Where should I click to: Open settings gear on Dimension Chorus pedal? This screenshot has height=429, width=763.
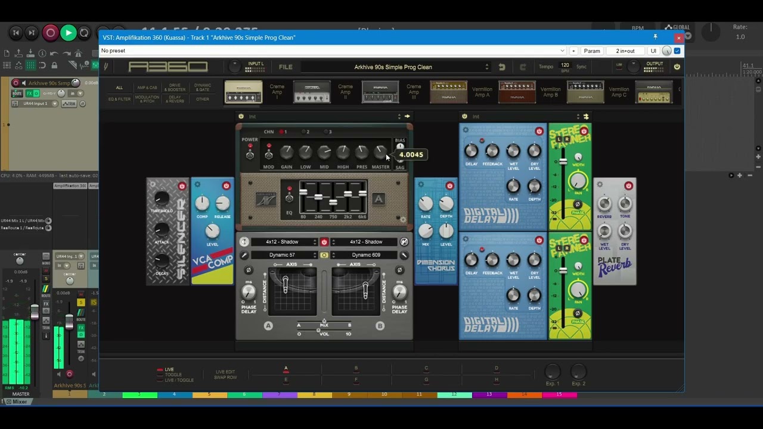click(420, 185)
